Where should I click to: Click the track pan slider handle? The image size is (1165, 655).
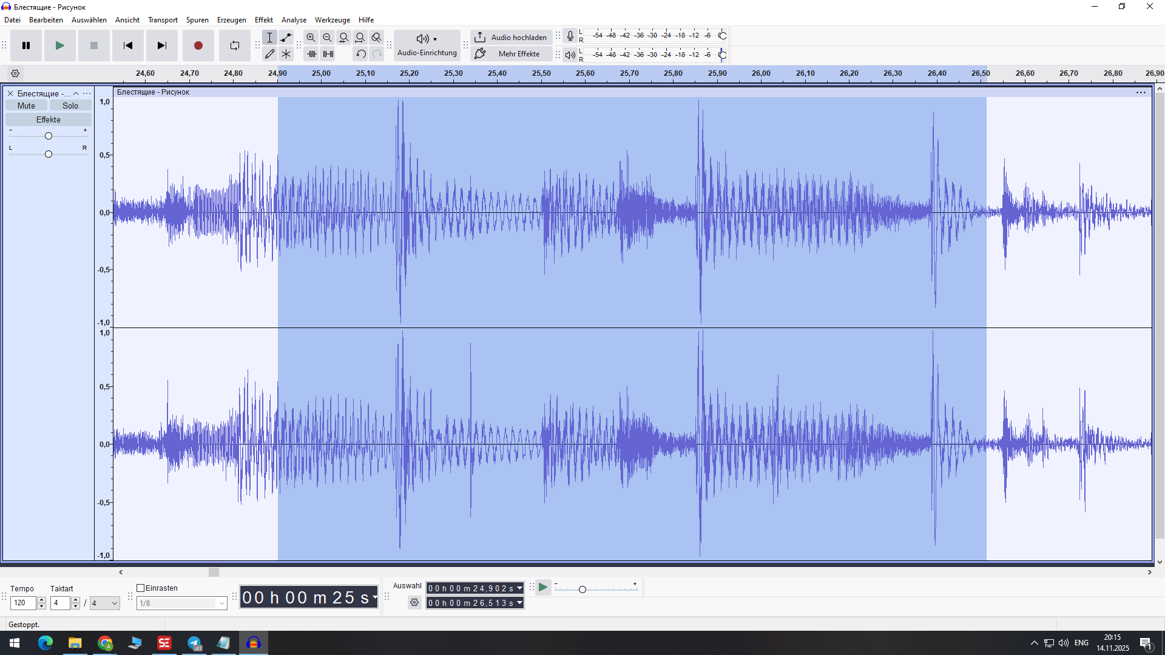pos(49,154)
